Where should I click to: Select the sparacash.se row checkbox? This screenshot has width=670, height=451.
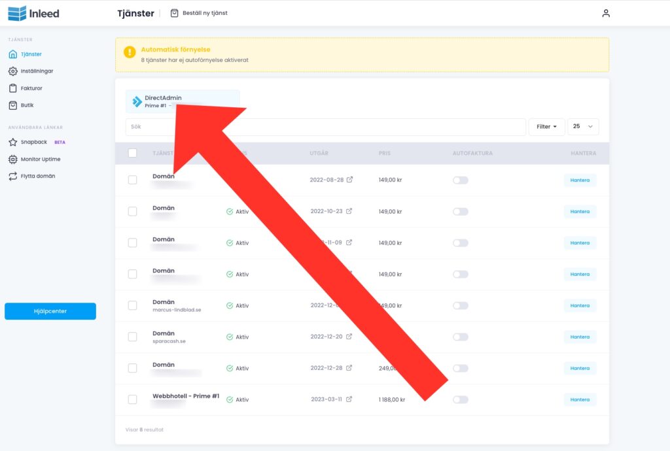click(x=132, y=337)
